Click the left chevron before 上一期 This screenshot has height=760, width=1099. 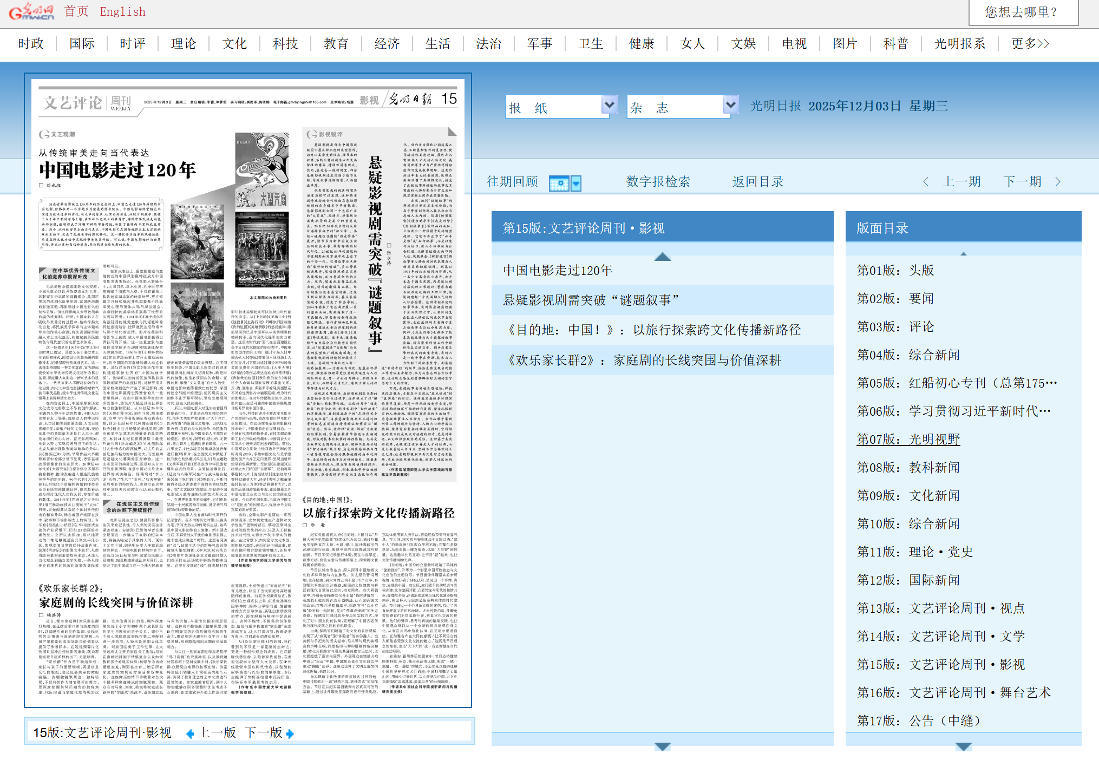[x=927, y=182]
